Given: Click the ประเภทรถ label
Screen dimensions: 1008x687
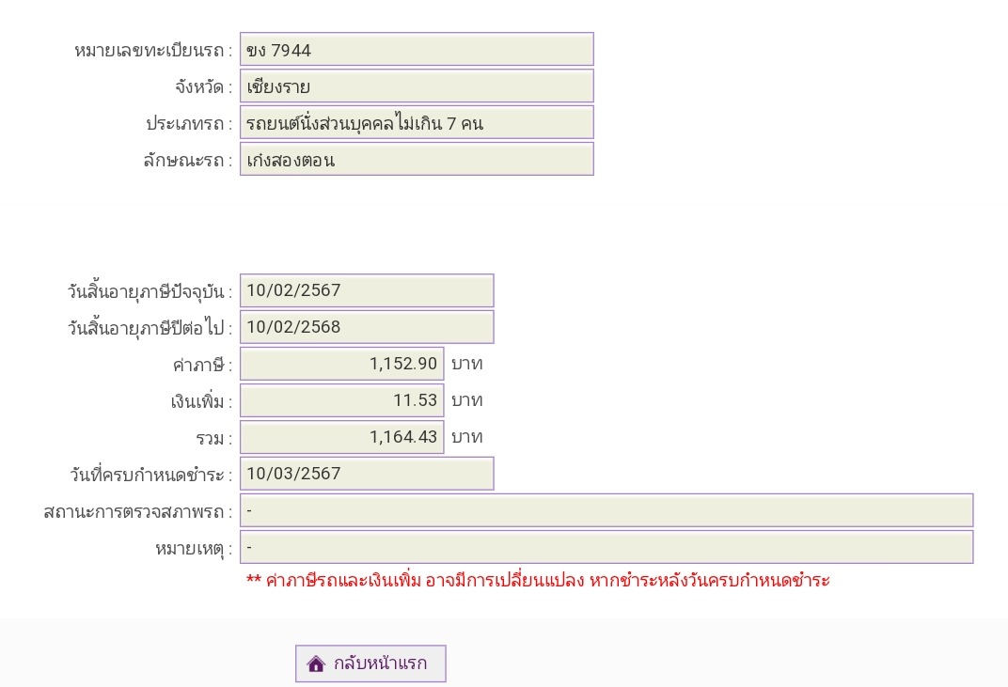Looking at the screenshot, I should [189, 123].
